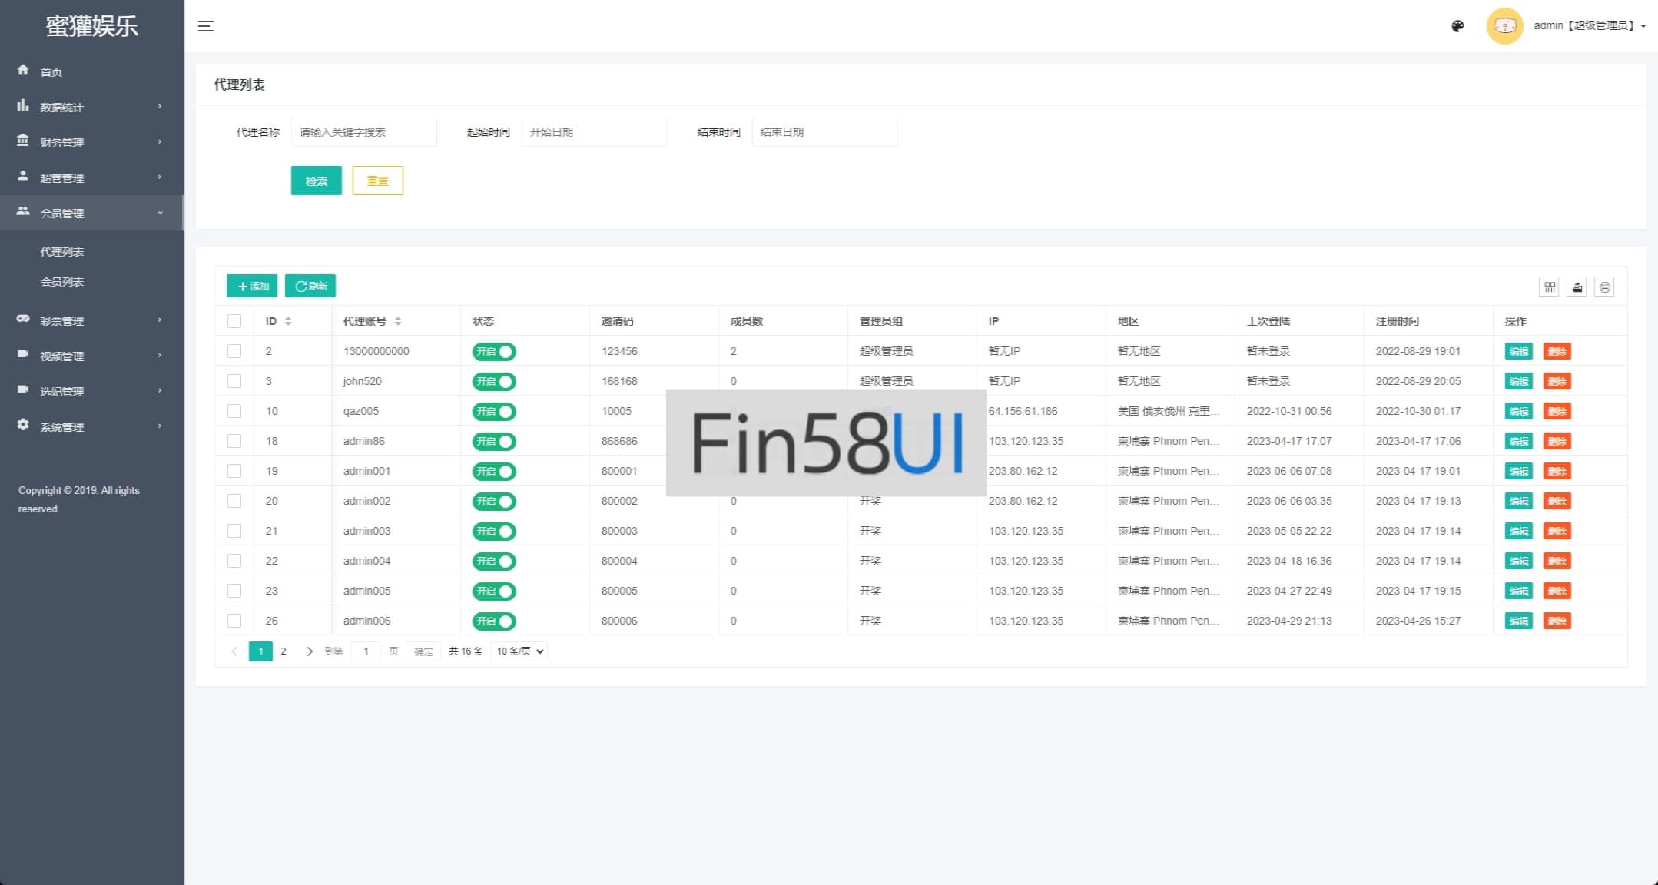The image size is (1658, 885).
Task: Click the home icon in sidebar
Action: [23, 70]
